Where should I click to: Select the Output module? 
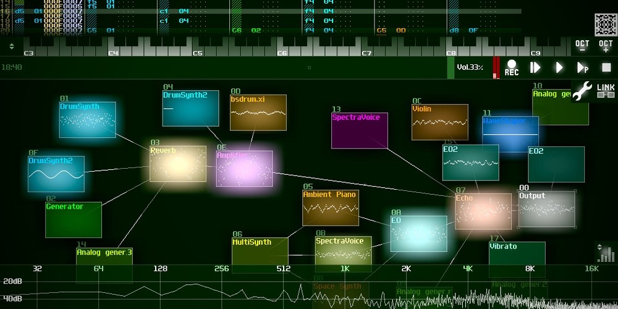pyautogui.click(x=546, y=209)
